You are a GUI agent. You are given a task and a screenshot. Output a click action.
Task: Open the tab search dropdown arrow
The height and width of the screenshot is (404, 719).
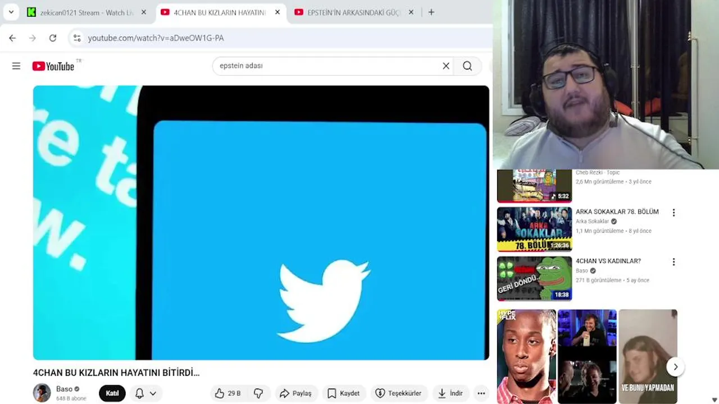pyautogui.click(x=11, y=12)
